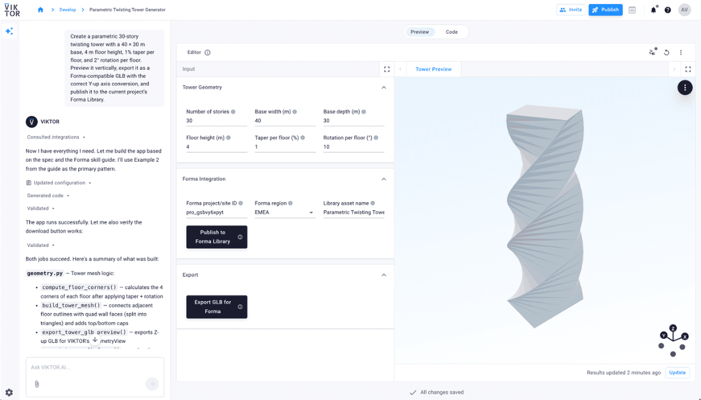Screen dimensions: 701x400
Task: Click the Y axis on orientation gizmo
Action: click(664, 335)
